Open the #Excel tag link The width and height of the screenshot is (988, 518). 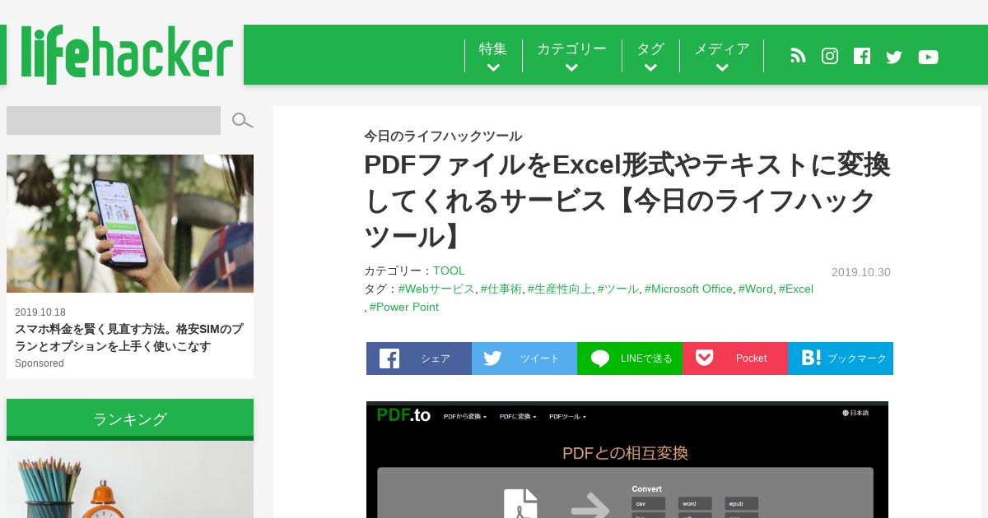point(796,289)
